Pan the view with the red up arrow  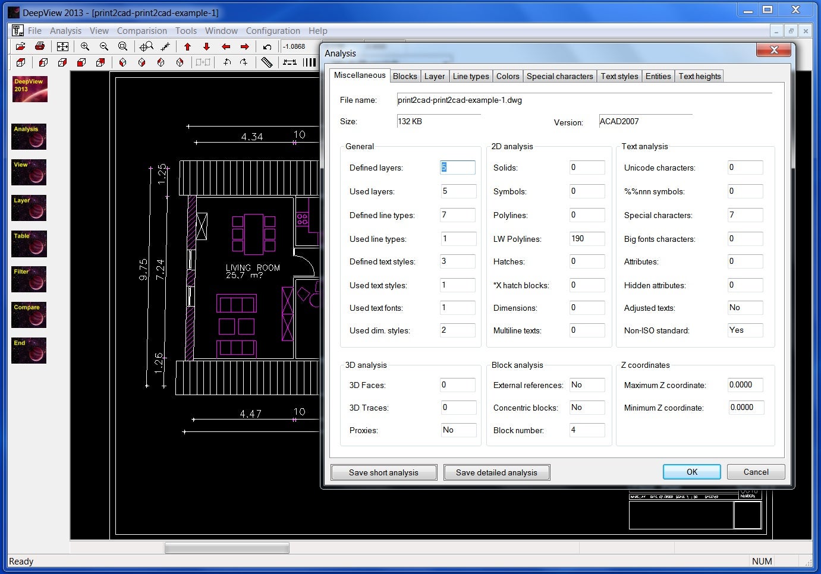click(x=188, y=46)
